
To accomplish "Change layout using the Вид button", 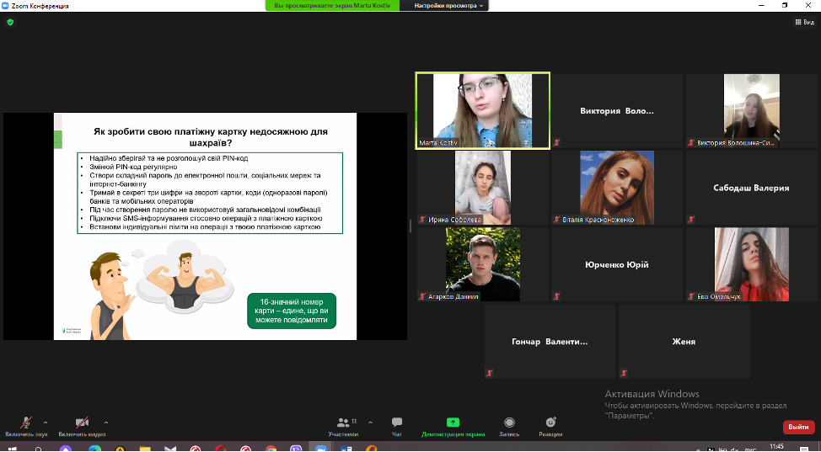I will click(x=804, y=22).
